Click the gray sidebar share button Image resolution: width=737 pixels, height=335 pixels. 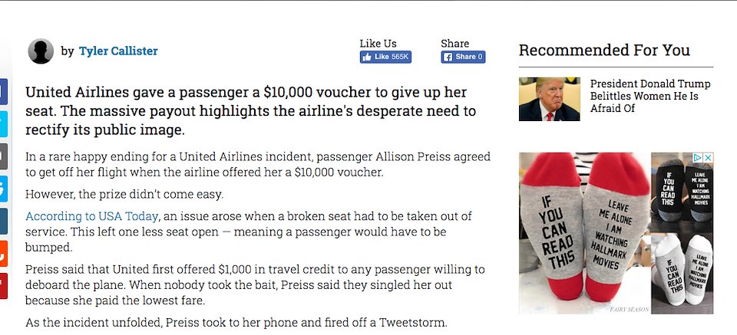point(4,156)
